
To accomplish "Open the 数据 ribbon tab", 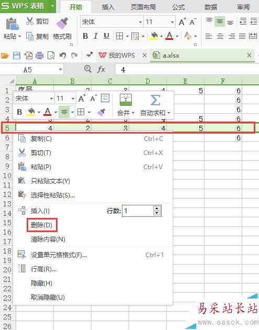I will 211,7.
